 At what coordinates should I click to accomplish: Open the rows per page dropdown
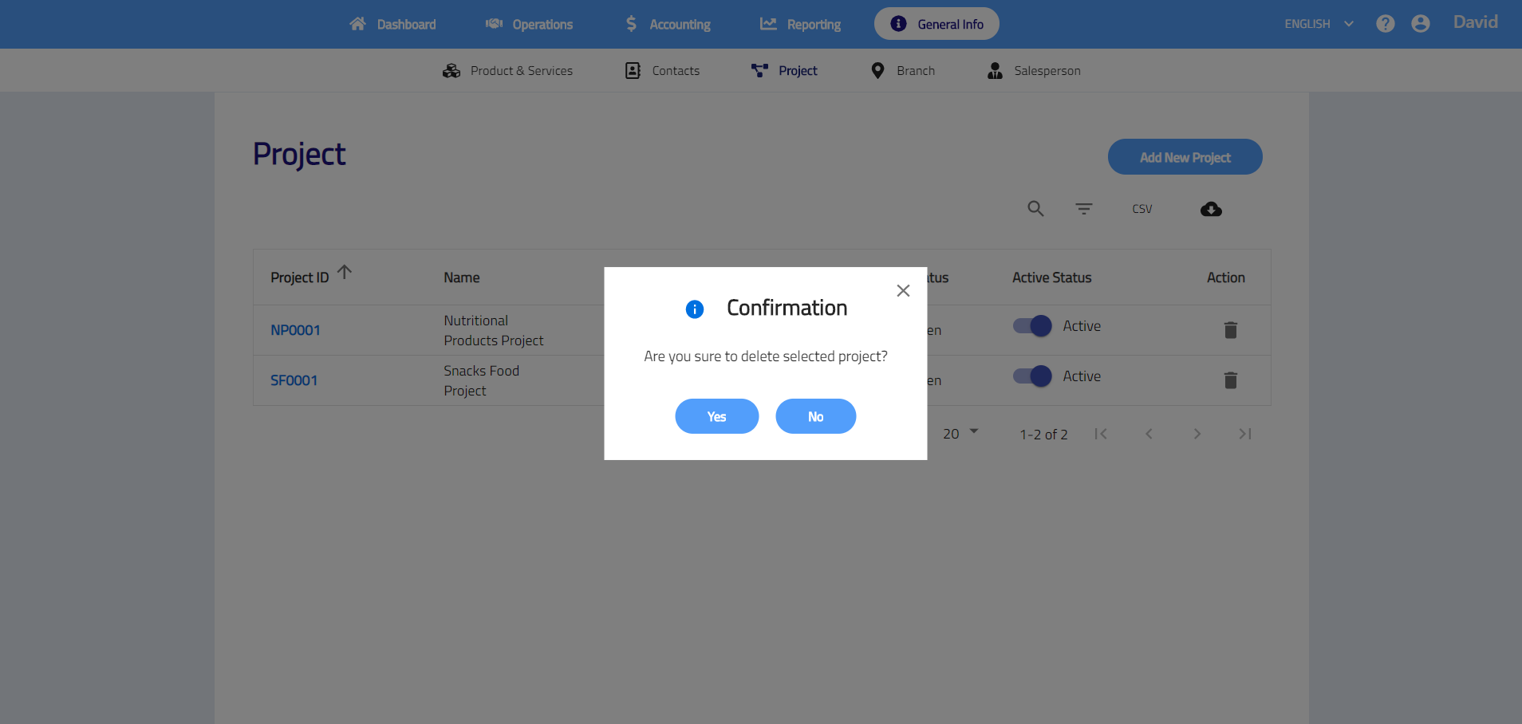click(x=960, y=434)
